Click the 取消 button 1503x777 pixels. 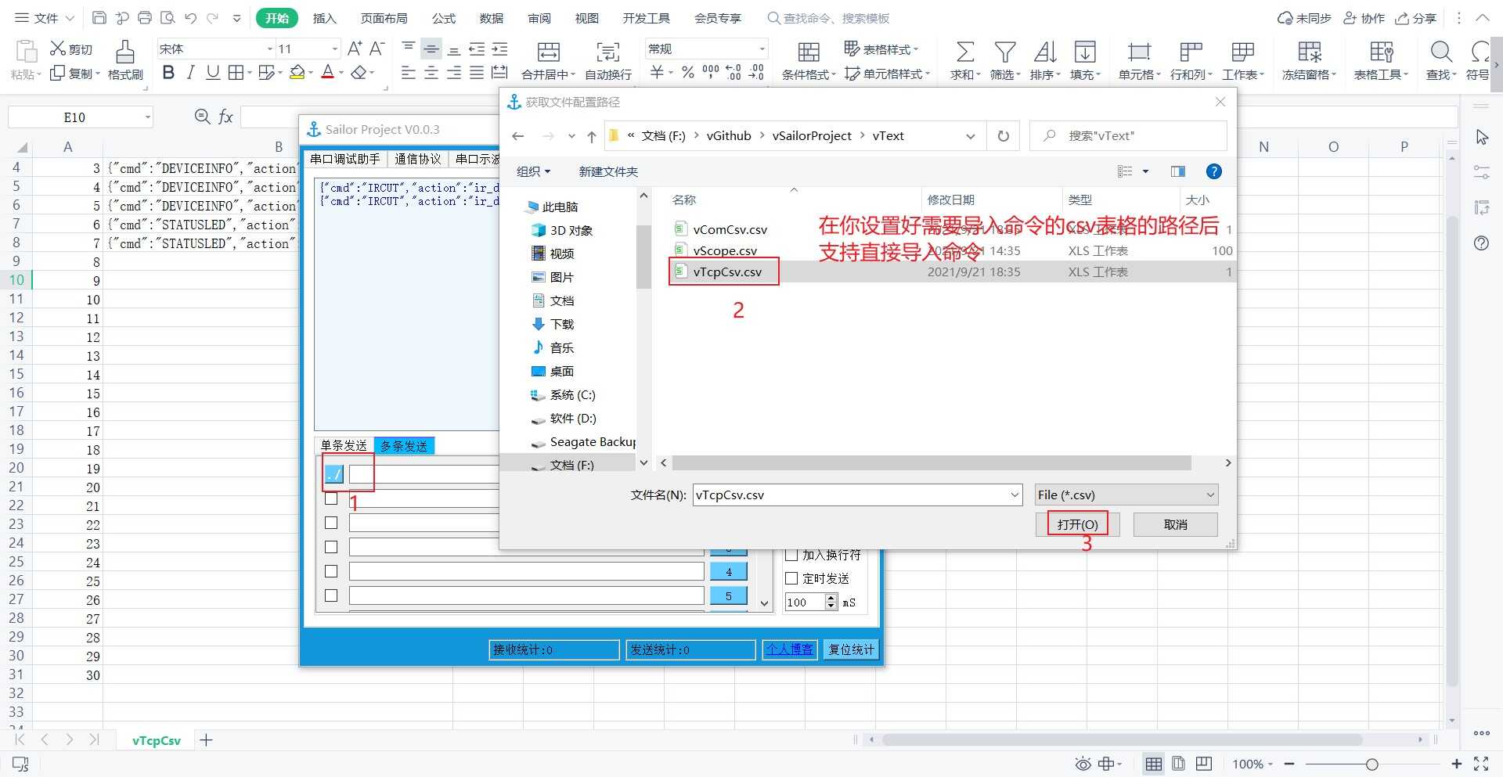[1174, 524]
